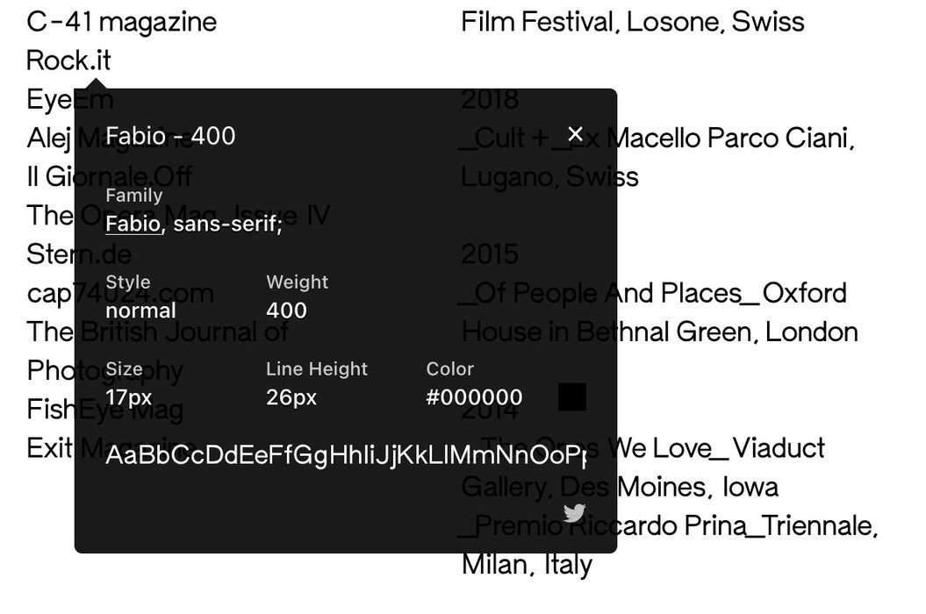Click the Moines, Iowa text
The width and height of the screenshot is (926, 614).
[698, 488]
